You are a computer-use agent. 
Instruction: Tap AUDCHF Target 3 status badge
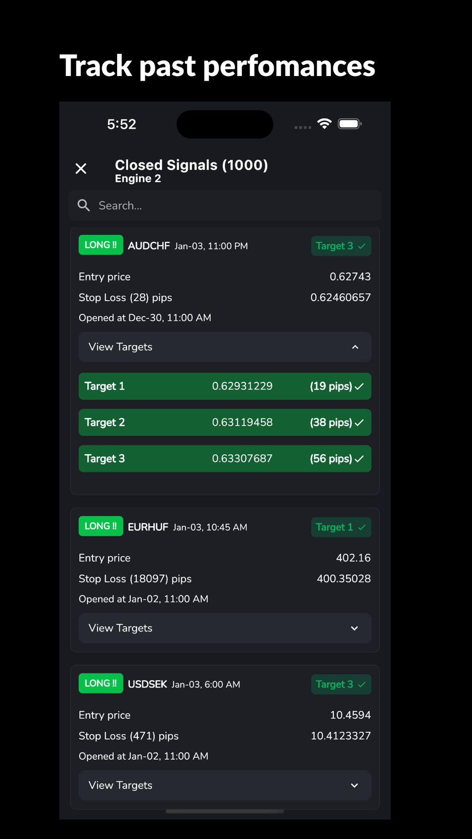coord(341,246)
